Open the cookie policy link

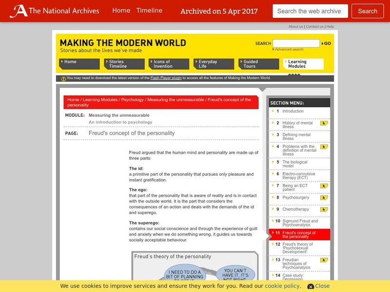tap(282, 286)
